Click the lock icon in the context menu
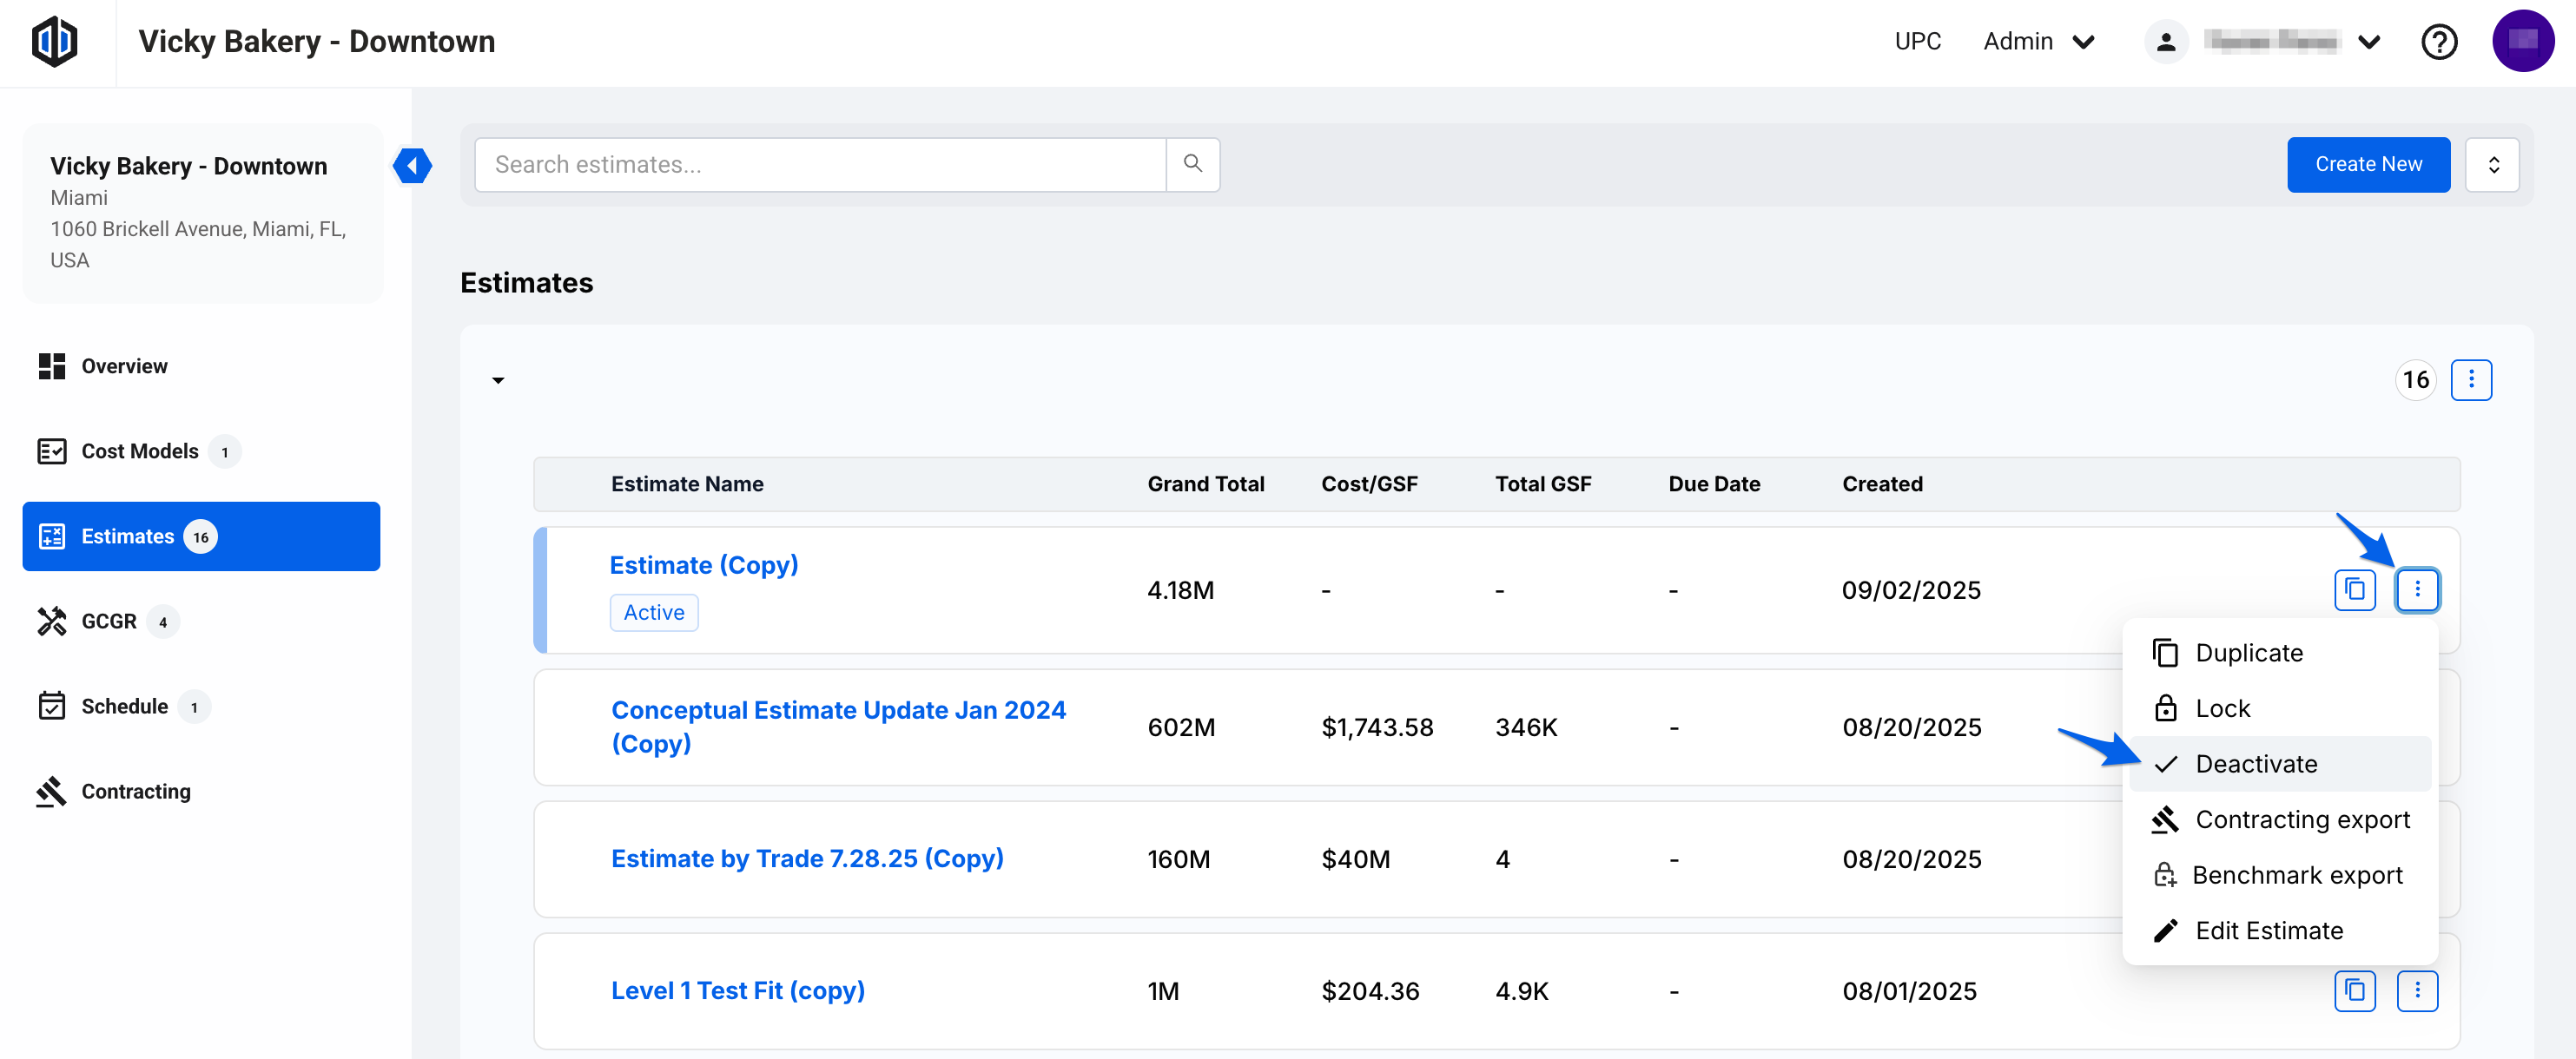 coord(2165,708)
